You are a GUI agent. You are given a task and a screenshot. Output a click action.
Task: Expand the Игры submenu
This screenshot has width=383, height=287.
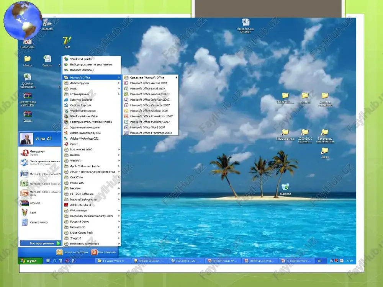click(x=92, y=89)
